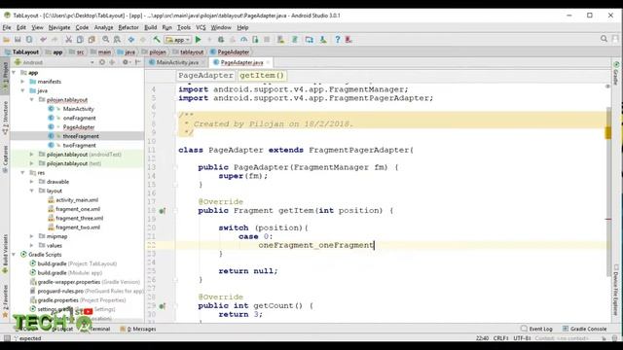Click the Paste toolbar icon
This screenshot has height=350, width=623.
[x=92, y=40]
